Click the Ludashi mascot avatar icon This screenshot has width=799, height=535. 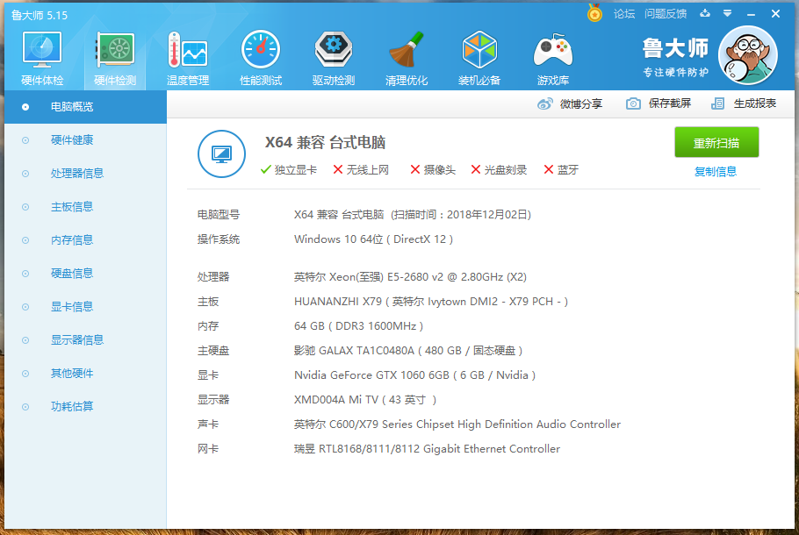[747, 54]
